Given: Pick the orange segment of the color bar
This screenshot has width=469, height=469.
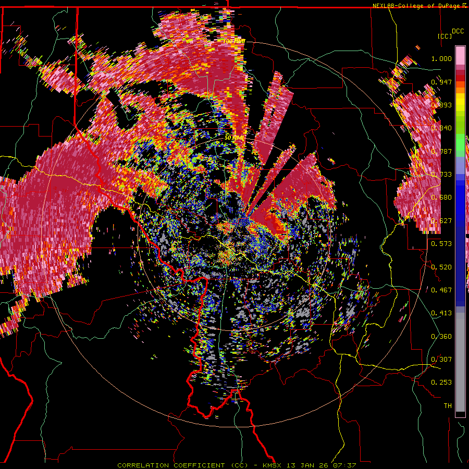Looking at the screenshot, I should coord(460,90).
